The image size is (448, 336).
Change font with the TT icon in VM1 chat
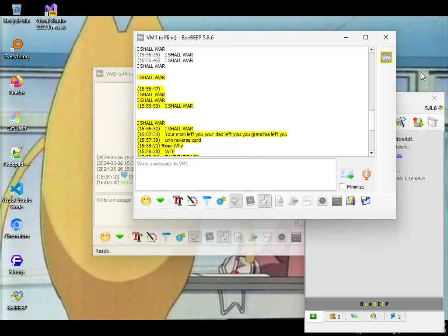[x=178, y=200]
